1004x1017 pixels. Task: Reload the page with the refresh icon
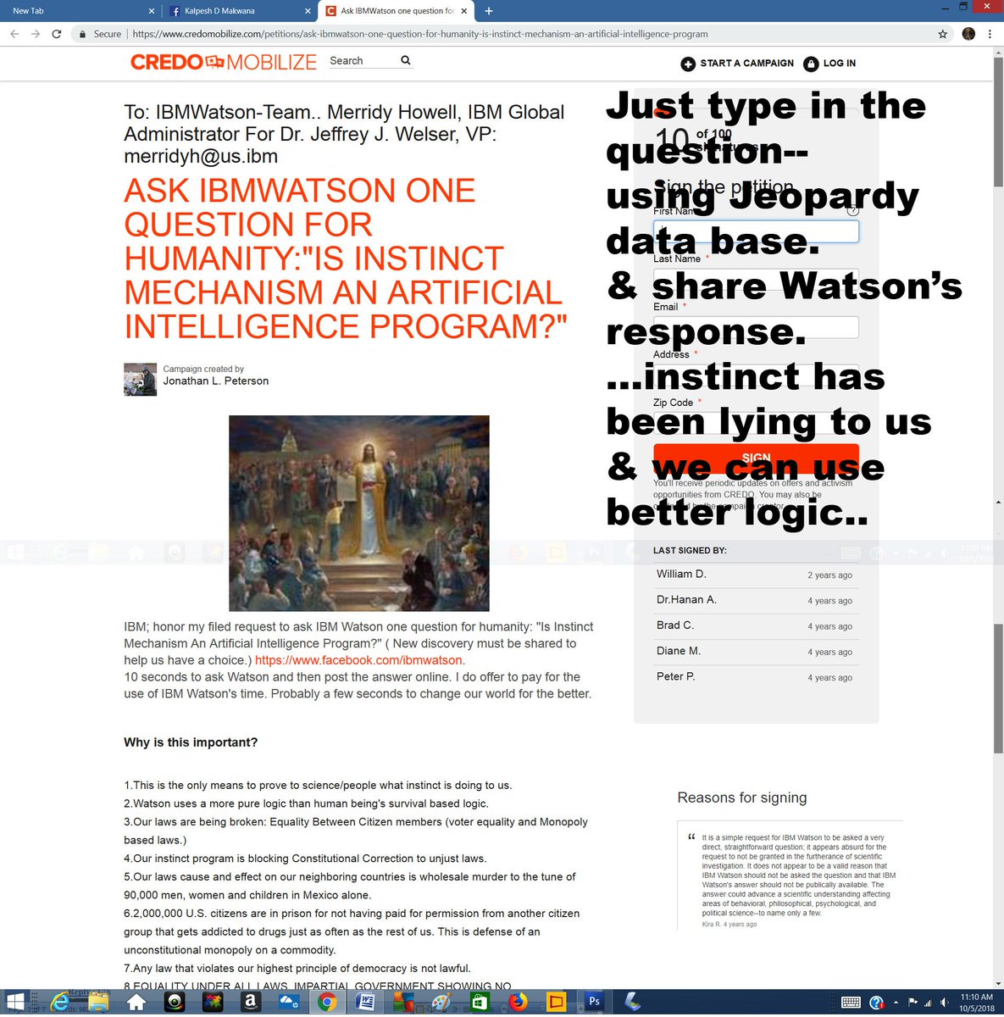pyautogui.click(x=57, y=34)
